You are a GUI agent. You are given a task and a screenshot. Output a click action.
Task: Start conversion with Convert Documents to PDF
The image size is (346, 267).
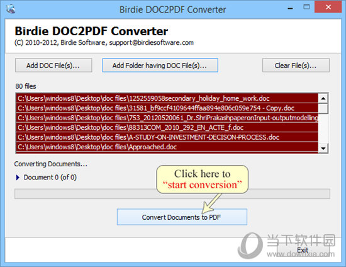click(182, 217)
